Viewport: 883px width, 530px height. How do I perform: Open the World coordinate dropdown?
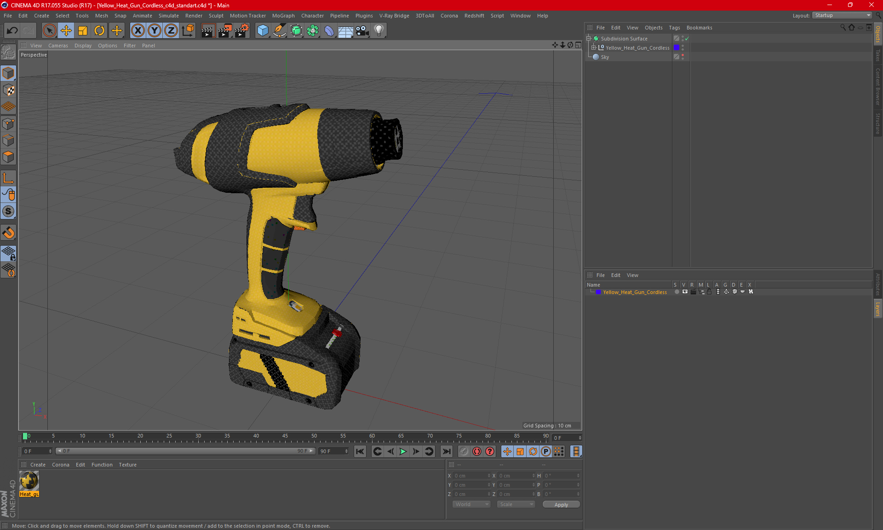tap(472, 504)
